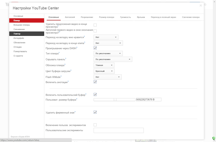216x142 pixels.
Task: Open Обложка плеера Тёмная dropdown
Action: pyautogui.click(x=104, y=65)
